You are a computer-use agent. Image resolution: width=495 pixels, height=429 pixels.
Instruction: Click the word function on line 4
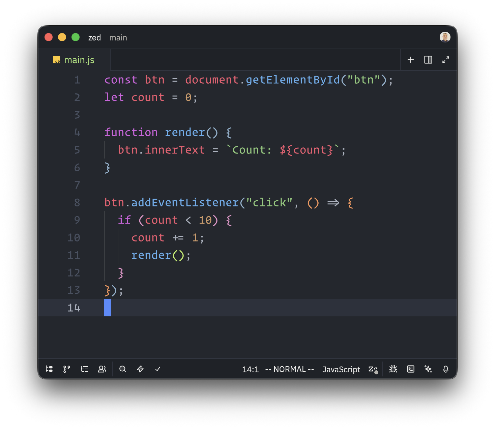click(131, 133)
